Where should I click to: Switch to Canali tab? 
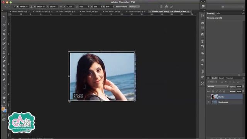pos(221,78)
